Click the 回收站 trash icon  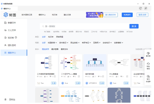[5, 100]
